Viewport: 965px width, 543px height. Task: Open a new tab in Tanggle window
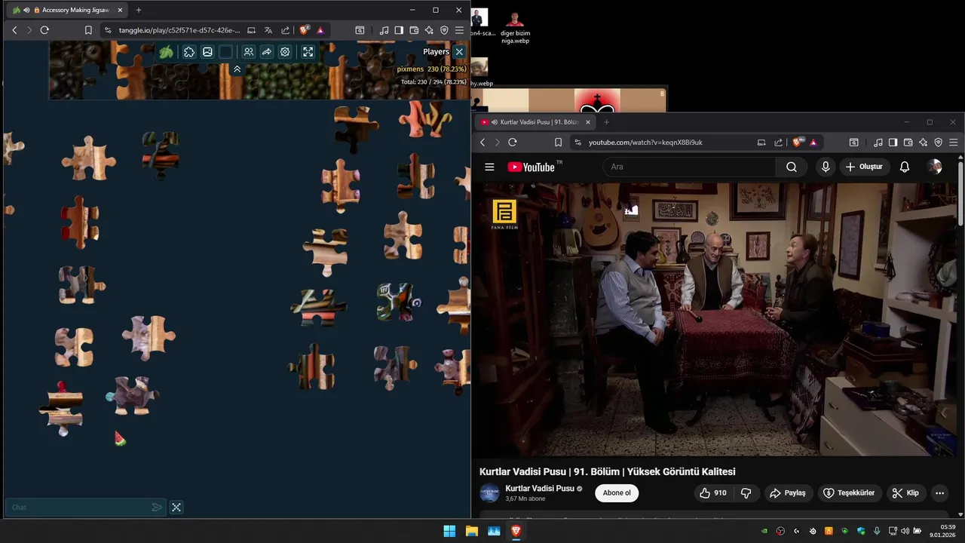138,10
